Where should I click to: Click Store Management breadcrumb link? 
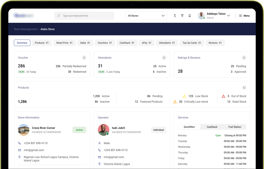25,29
